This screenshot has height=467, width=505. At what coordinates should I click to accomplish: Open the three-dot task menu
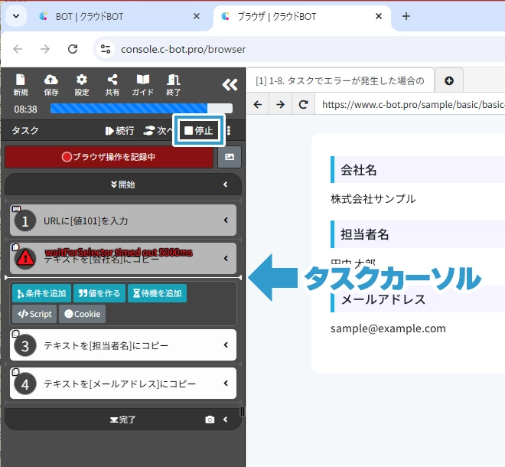coord(228,131)
